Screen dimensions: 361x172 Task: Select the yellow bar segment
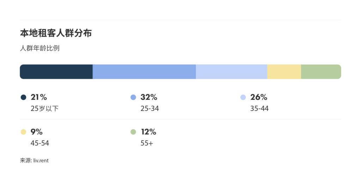284,72
